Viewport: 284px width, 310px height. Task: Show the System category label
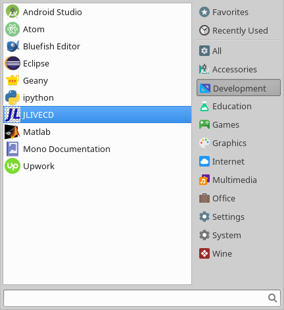[227, 236]
